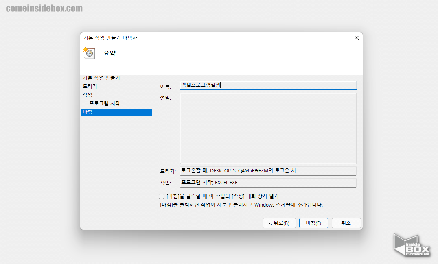
Task: Enable opening the 속성 dialog when clicking 마침
Action: coord(161,196)
